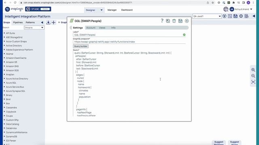Save pipeline with toolbar floppy icon

coord(236,16)
